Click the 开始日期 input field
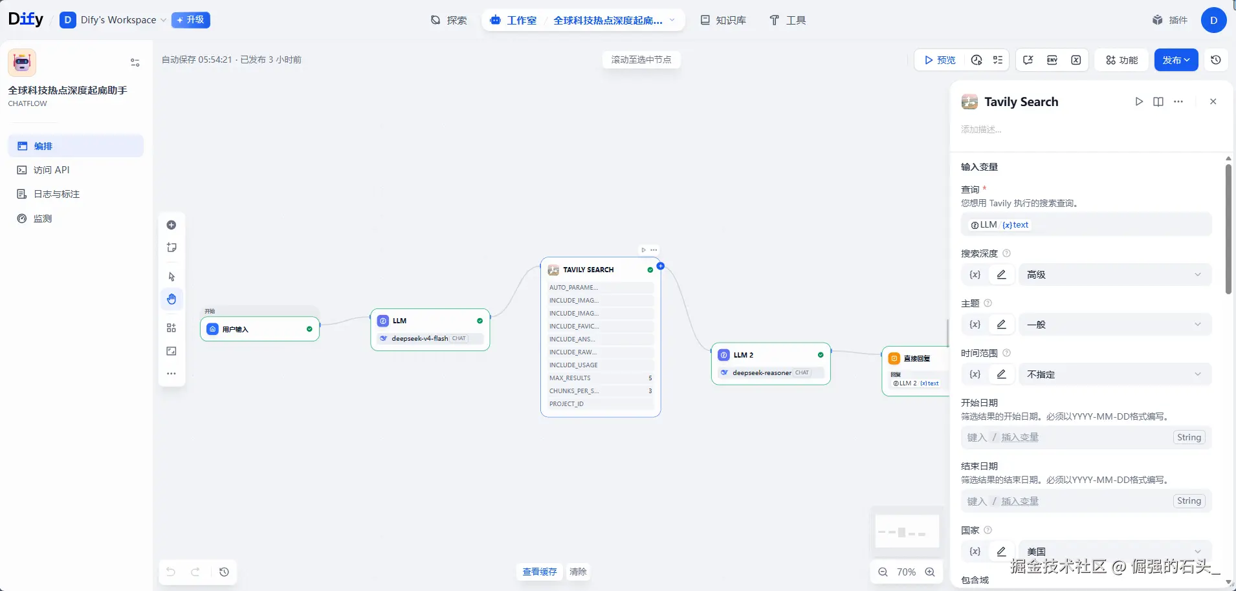The width and height of the screenshot is (1236, 591). pyautogui.click(x=1087, y=438)
